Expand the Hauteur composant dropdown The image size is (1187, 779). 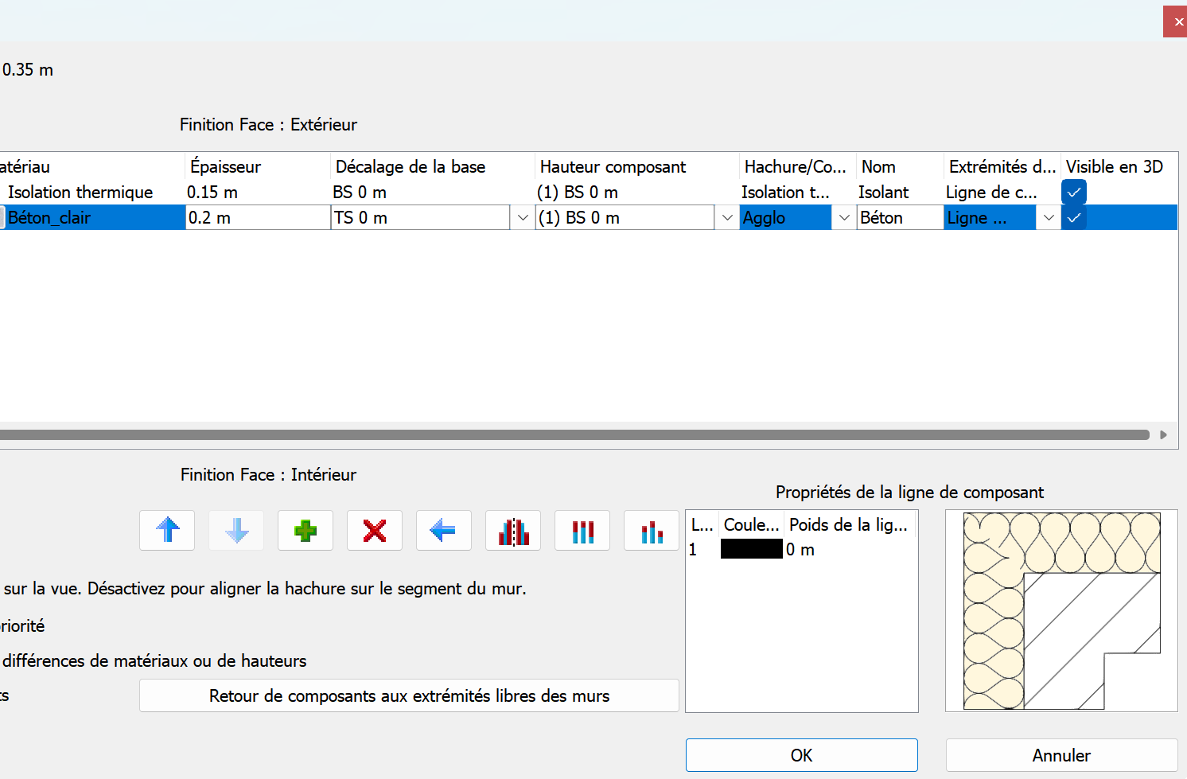[x=727, y=218]
